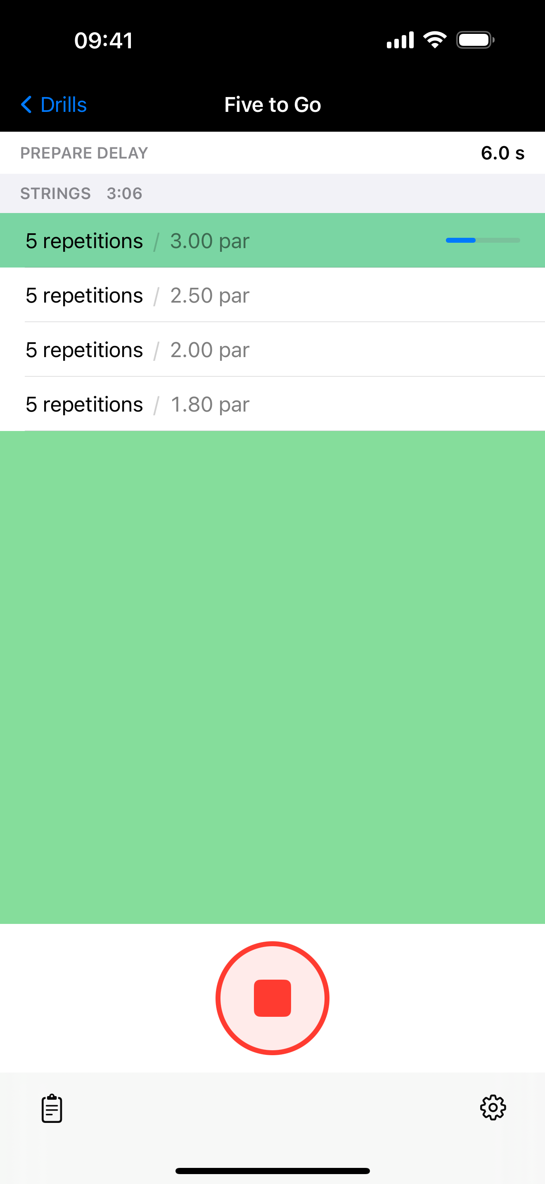Viewport: 545px width, 1184px height.
Task: Click the blue string progress bar
Action: tap(483, 240)
